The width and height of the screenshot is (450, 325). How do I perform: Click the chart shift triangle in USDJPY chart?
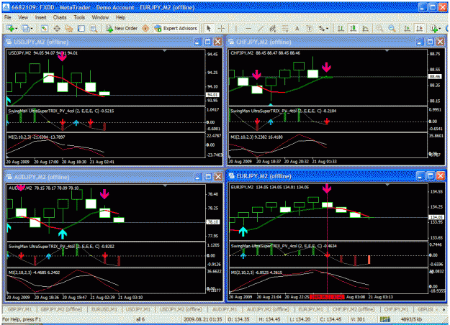(164, 51)
